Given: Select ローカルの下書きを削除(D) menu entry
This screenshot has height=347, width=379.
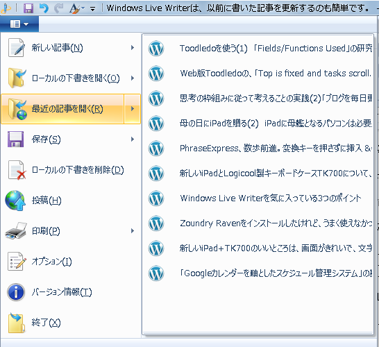Looking at the screenshot, I should coord(71,170).
